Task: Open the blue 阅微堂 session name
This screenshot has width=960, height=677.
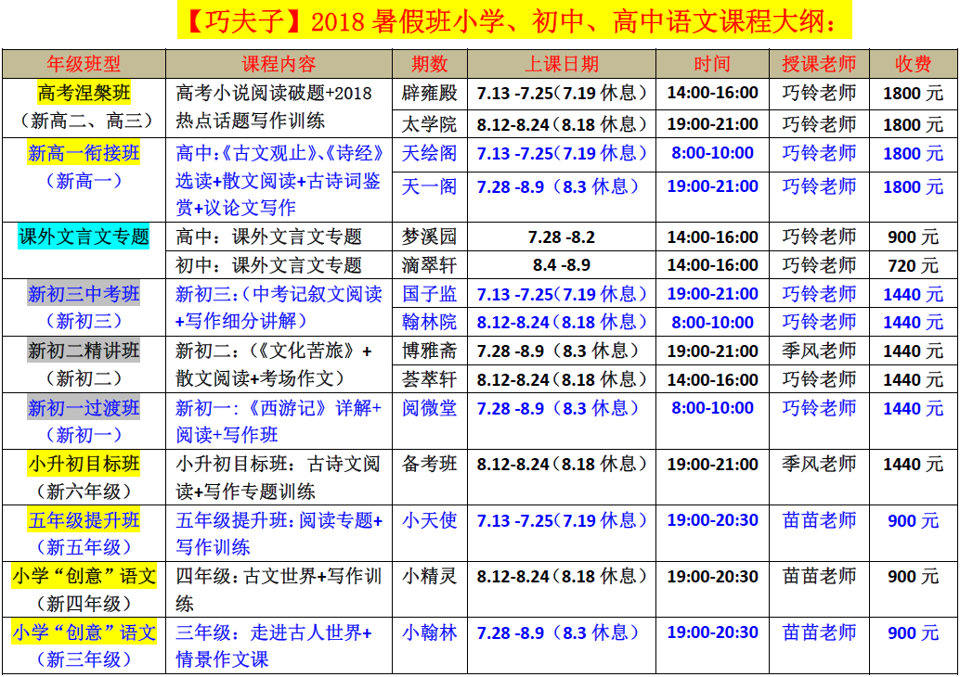Action: pyautogui.click(x=429, y=408)
